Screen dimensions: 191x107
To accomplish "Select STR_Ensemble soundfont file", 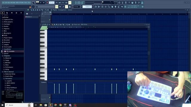I will [10, 51].
